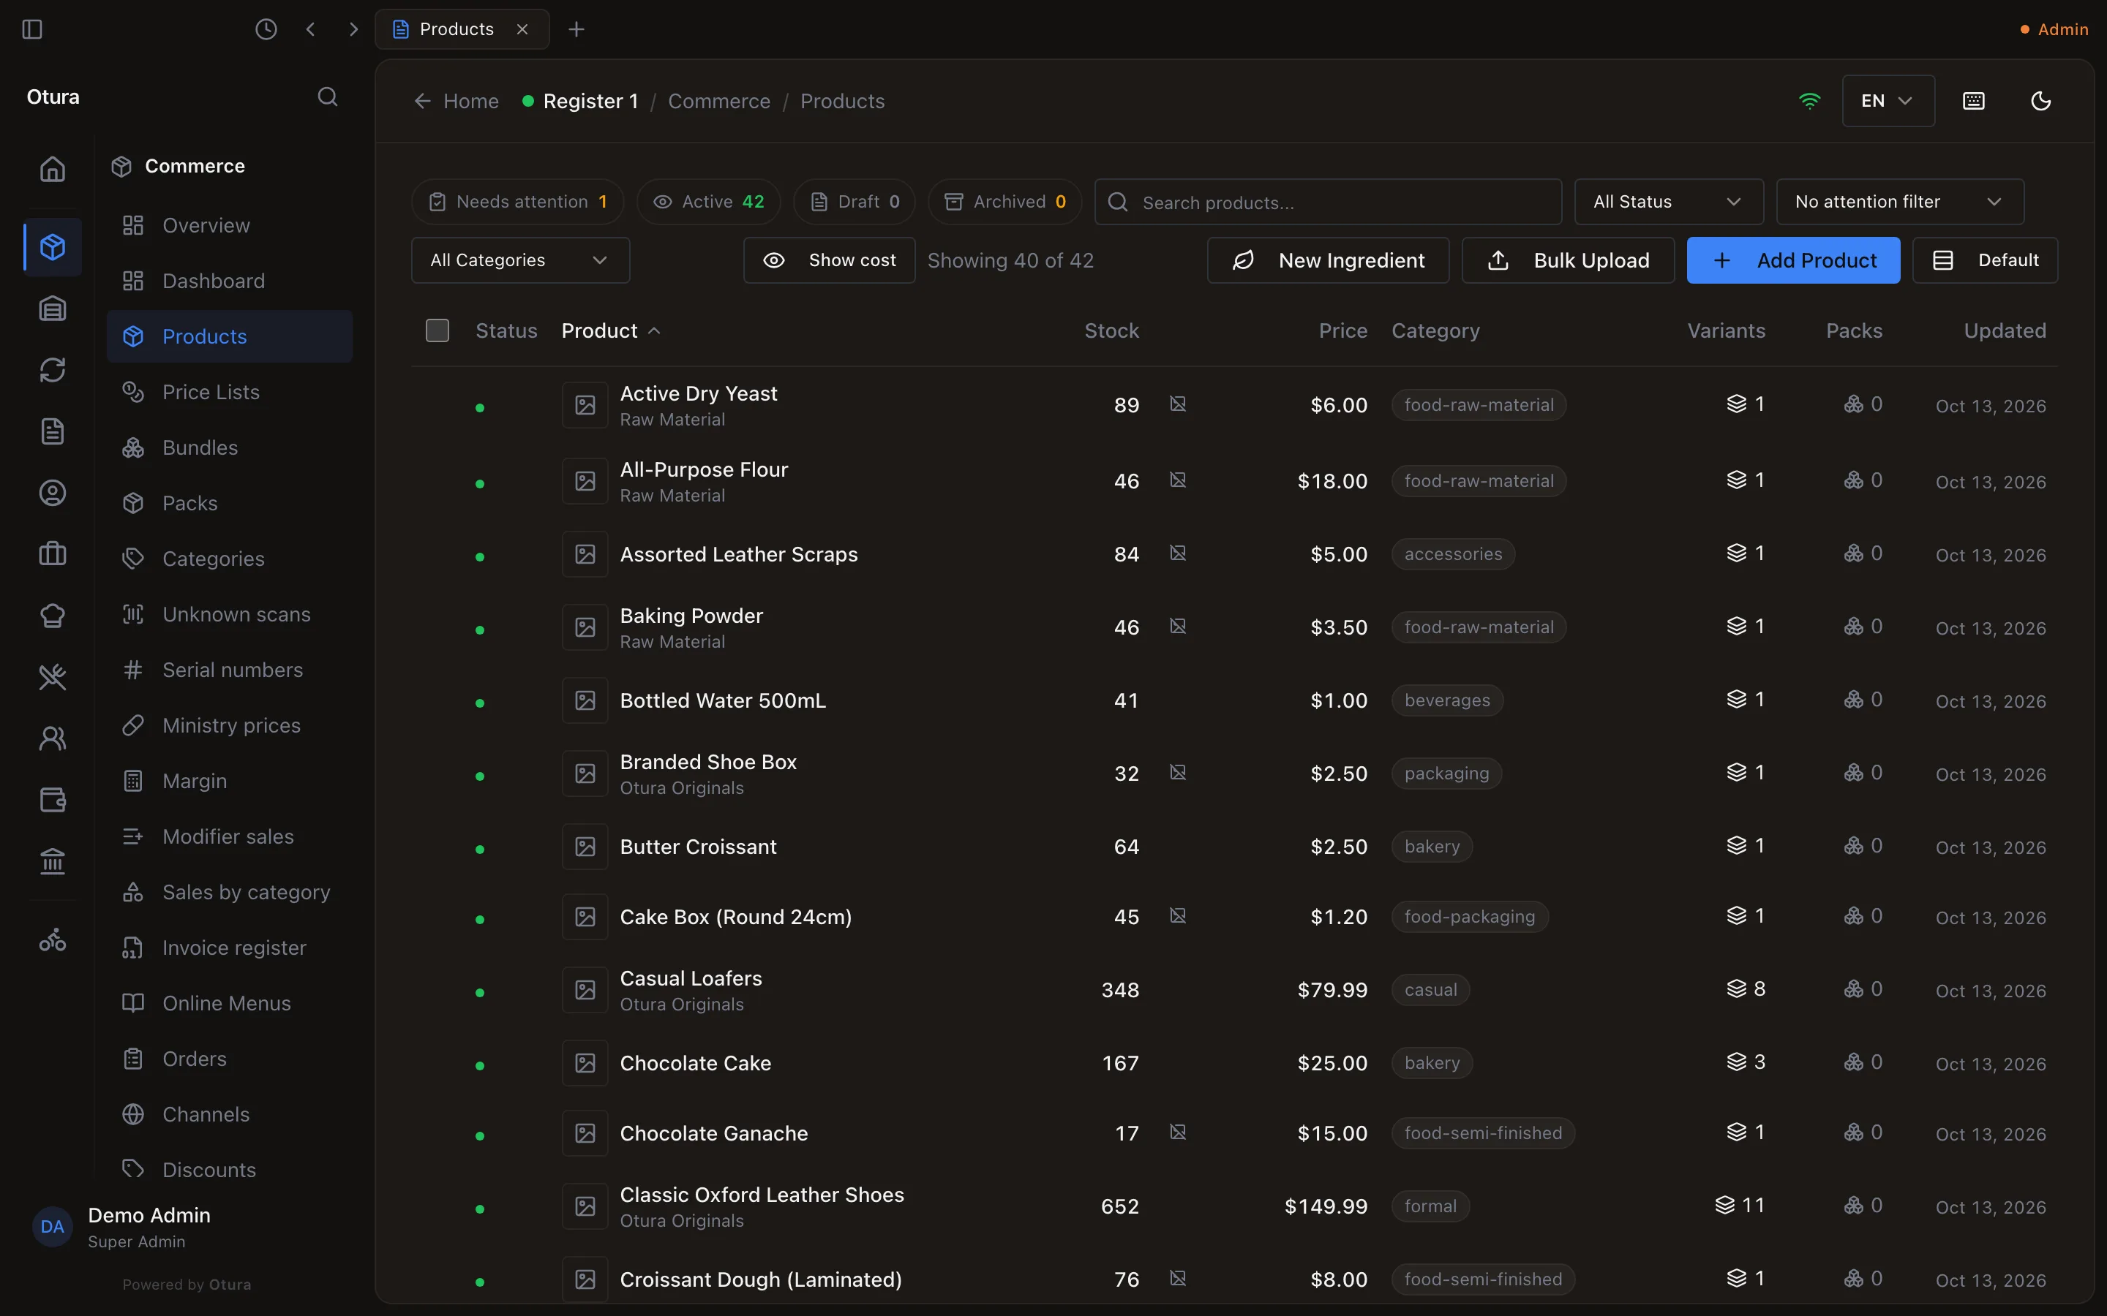Open the All Status dropdown

(x=1668, y=202)
